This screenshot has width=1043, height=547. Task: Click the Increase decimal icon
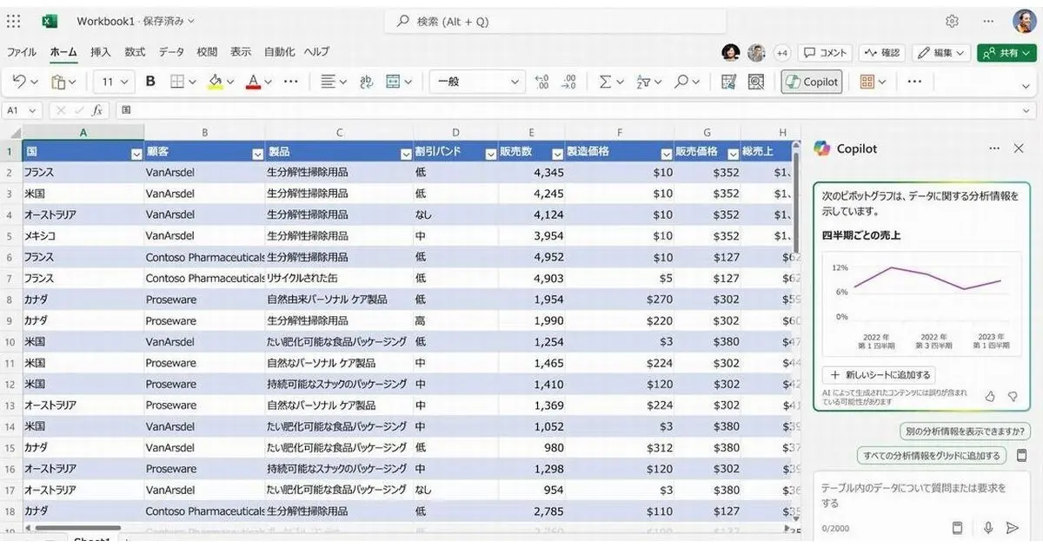coord(542,82)
